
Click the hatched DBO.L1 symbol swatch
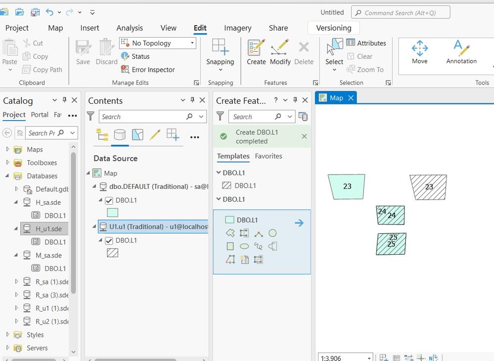[112, 253]
